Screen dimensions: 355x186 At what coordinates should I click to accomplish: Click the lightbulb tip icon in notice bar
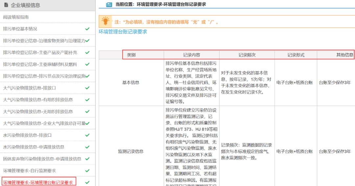[x=106, y=21]
